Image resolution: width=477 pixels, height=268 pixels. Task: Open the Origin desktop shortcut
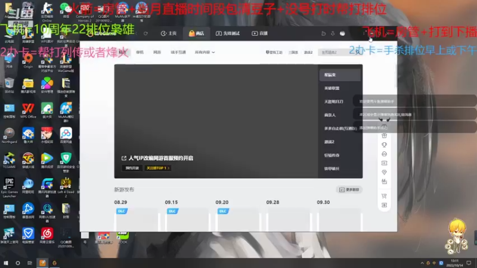(28, 61)
